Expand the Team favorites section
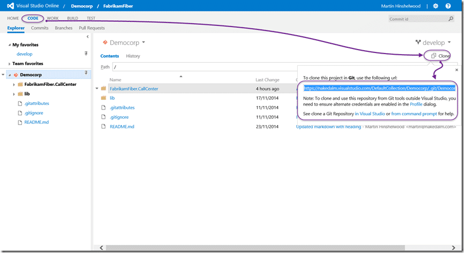The height and width of the screenshot is (253, 464). (x=9, y=63)
